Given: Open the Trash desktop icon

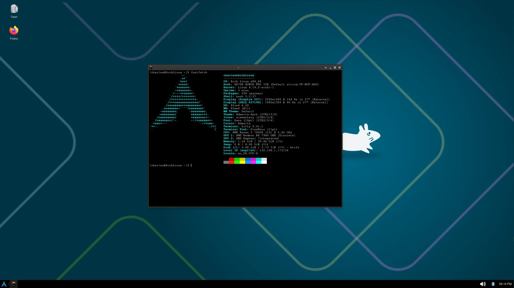Looking at the screenshot, I should tap(14, 12).
